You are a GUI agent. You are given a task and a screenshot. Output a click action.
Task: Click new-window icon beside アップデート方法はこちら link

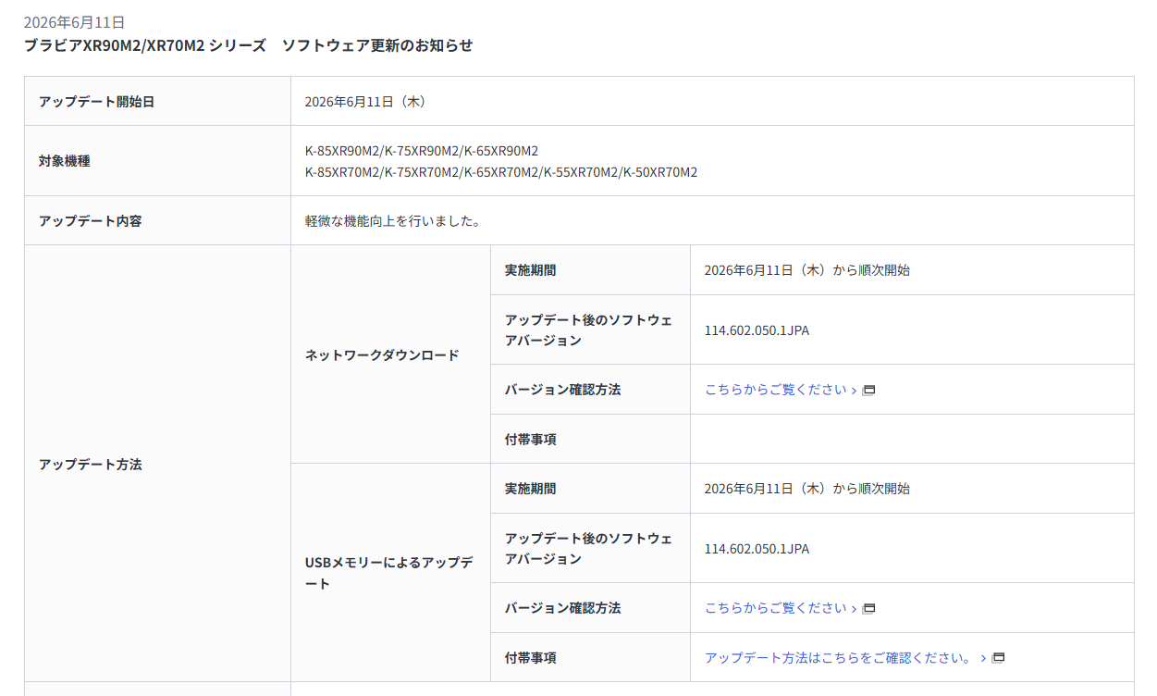click(998, 658)
